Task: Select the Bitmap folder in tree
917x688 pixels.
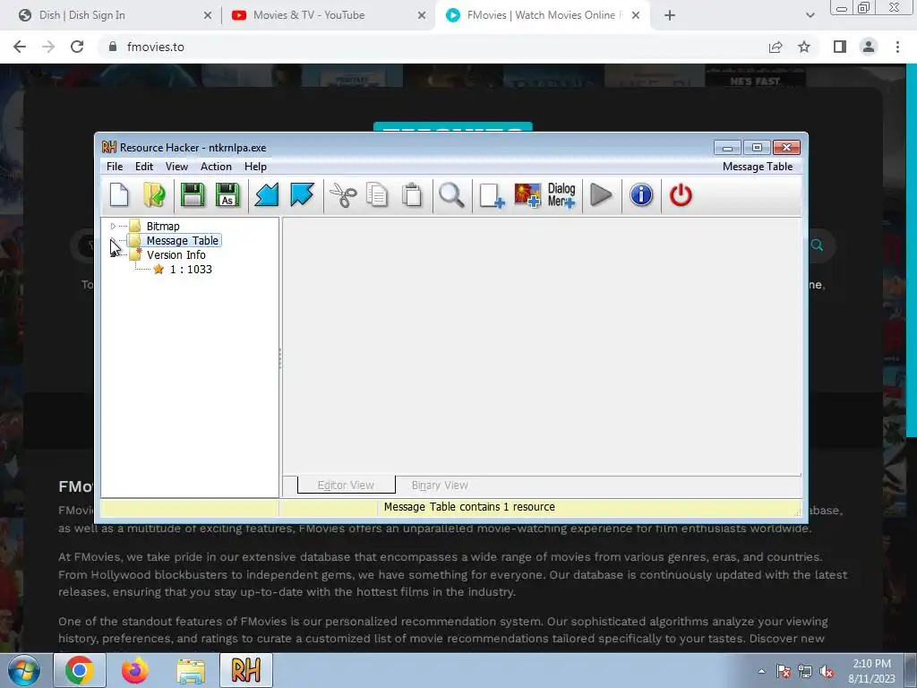Action: pyautogui.click(x=163, y=226)
